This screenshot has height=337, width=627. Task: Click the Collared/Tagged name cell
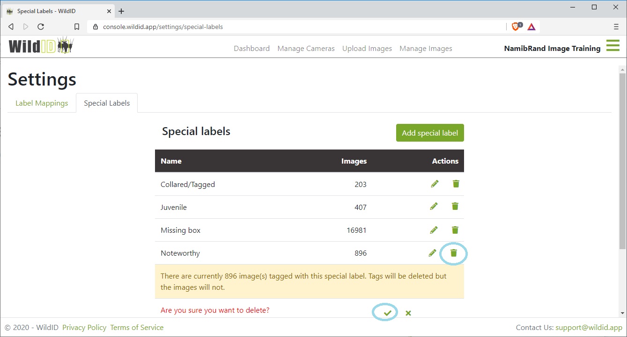[x=188, y=185]
